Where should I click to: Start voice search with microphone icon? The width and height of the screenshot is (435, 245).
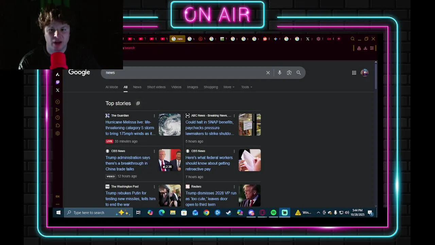[x=279, y=72]
